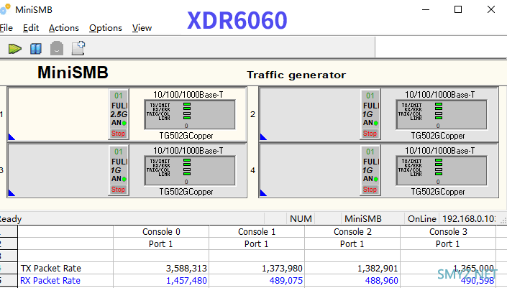
Task: Click TG502GCopper label on card 4
Action: [438, 192]
